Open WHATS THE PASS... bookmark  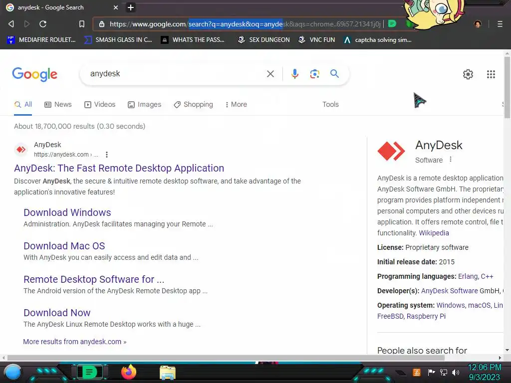193,40
